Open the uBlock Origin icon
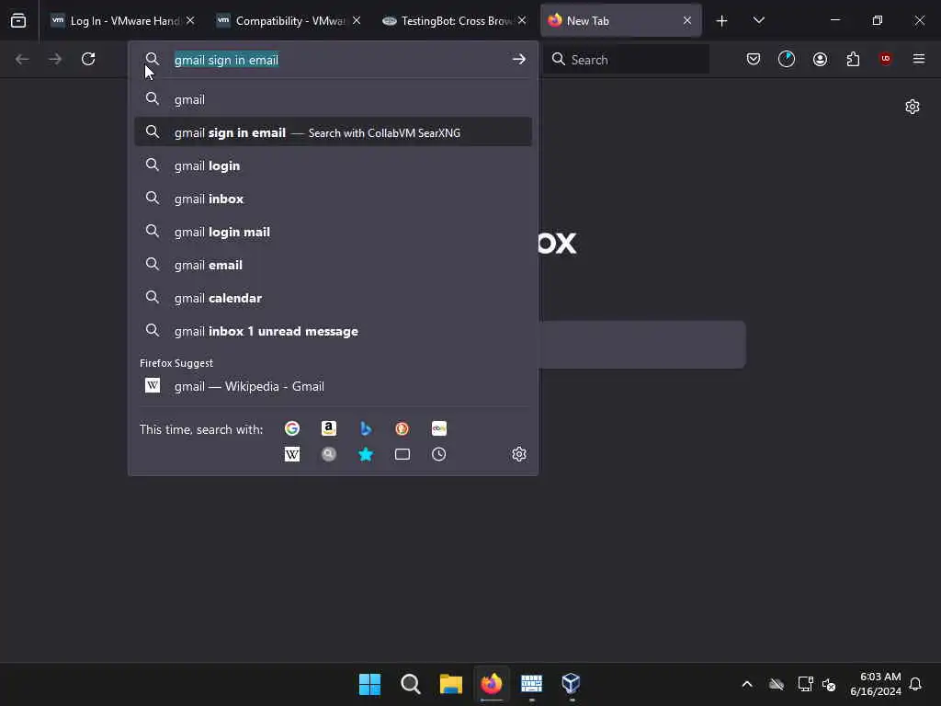 pyautogui.click(x=886, y=59)
